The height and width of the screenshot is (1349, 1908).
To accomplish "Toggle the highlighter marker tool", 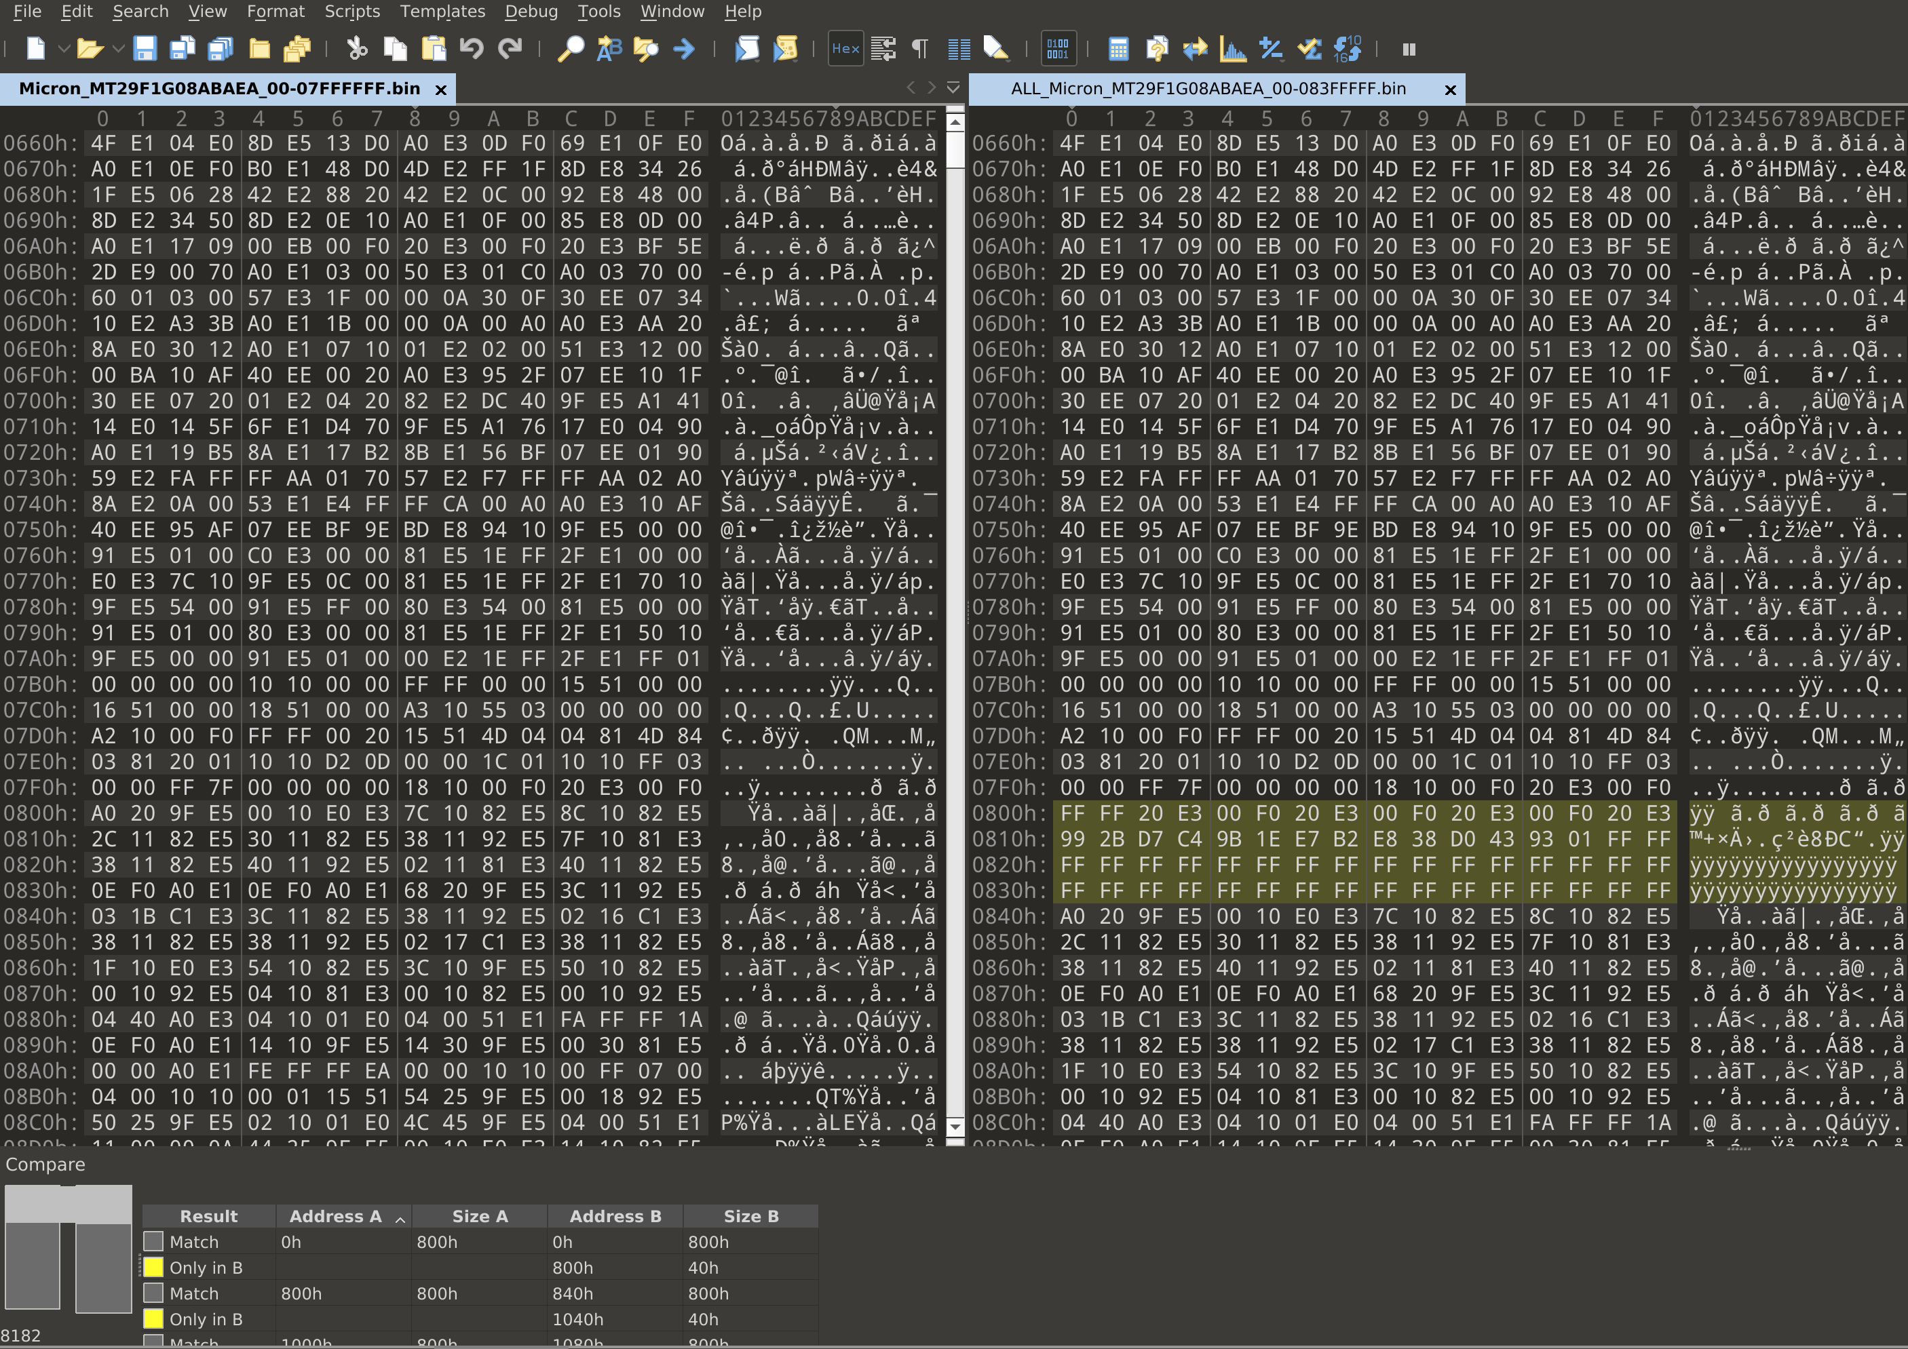I will click(x=996, y=49).
